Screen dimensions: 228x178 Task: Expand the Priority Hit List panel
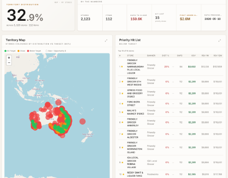pyautogui.click(x=220, y=41)
